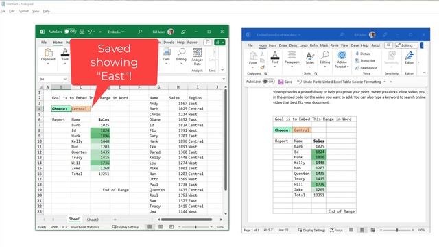
Task: Collapse the Word ribbon chevron
Action: pos(424,73)
